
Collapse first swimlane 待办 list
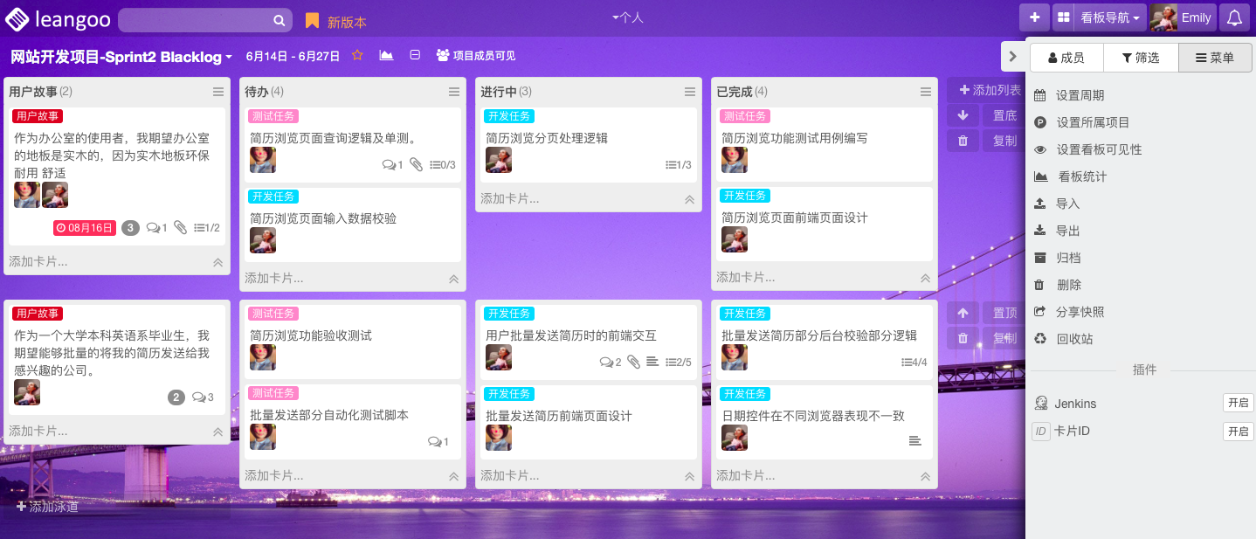[x=453, y=279]
